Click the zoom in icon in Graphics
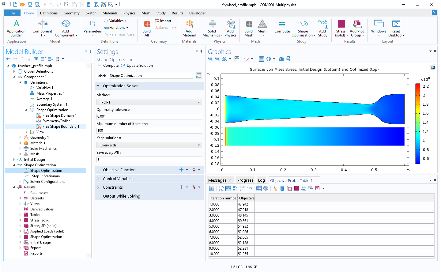 pos(210,59)
